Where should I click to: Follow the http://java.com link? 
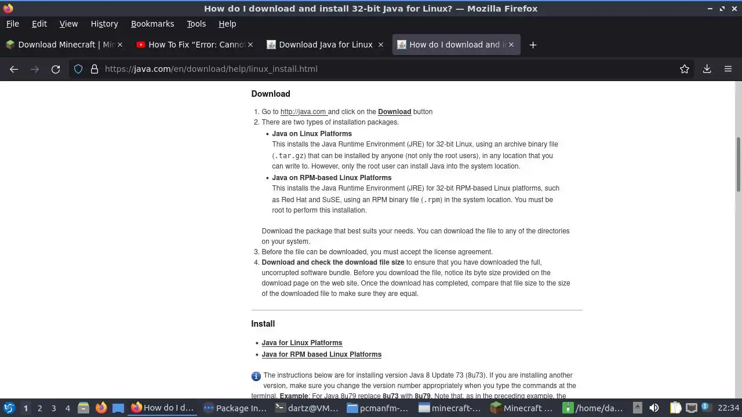(x=304, y=112)
